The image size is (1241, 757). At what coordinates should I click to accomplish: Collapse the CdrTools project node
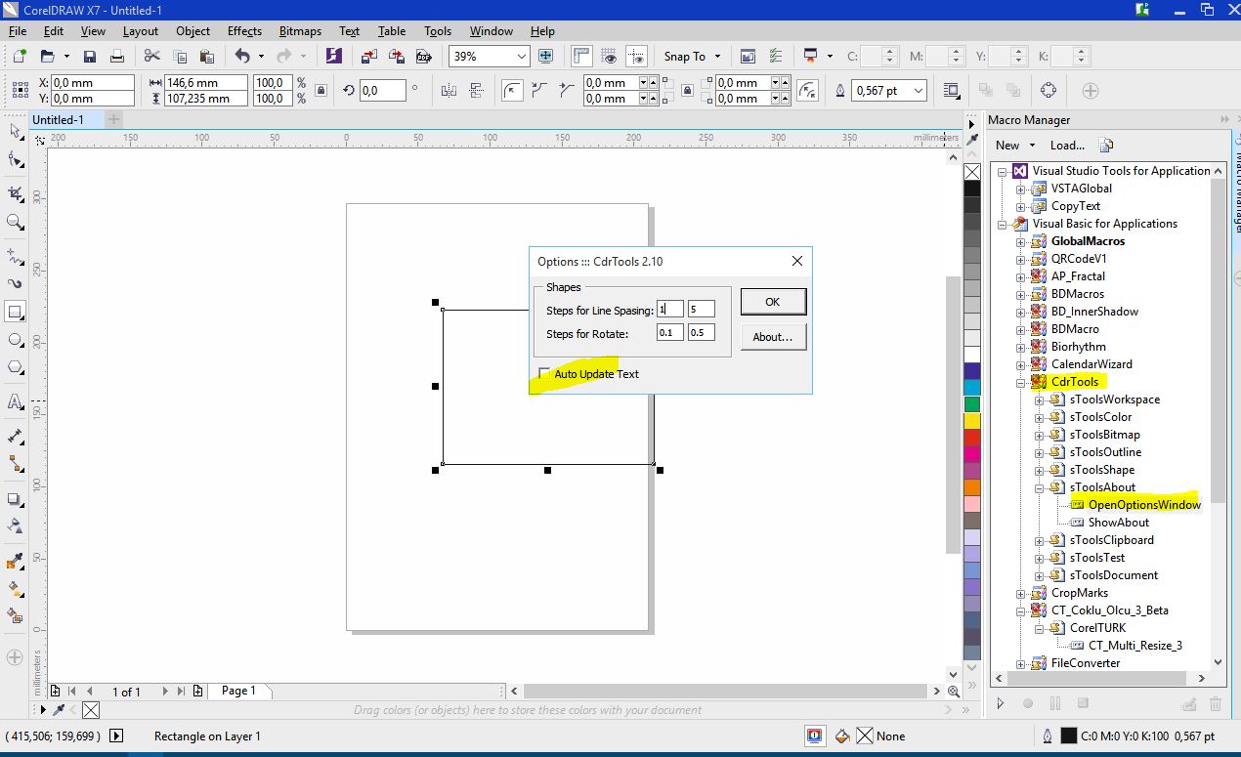coord(1020,382)
